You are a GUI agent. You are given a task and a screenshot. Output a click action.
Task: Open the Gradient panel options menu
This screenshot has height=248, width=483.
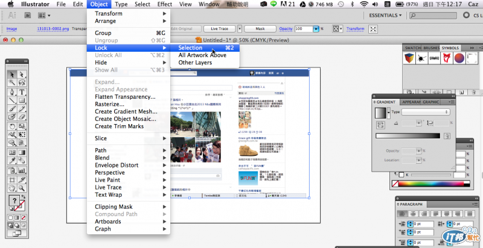452,102
